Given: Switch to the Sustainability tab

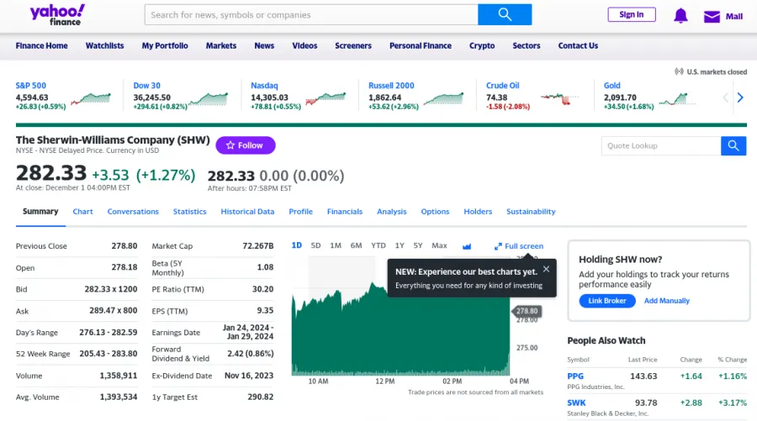Looking at the screenshot, I should [531, 212].
